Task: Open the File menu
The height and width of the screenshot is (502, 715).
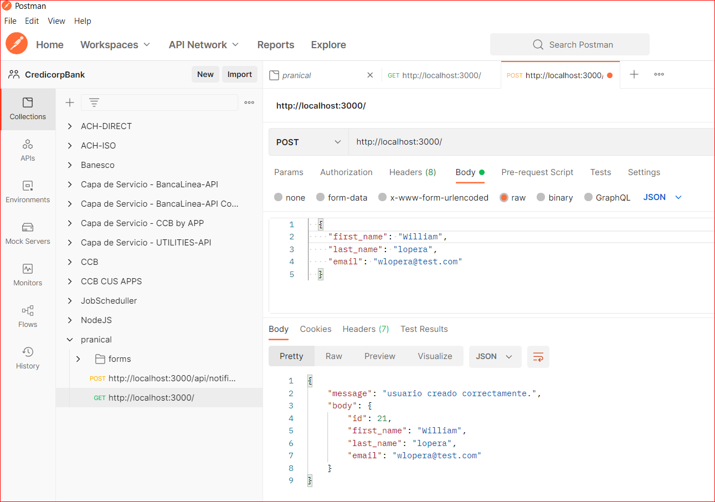Action: [x=11, y=21]
